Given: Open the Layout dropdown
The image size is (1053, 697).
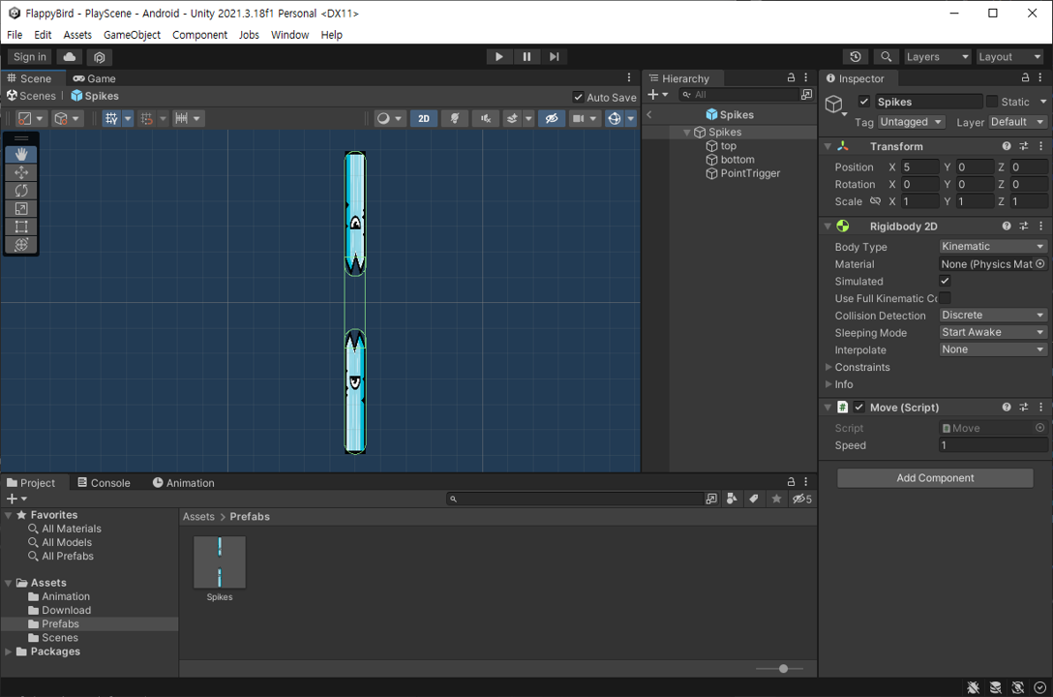Looking at the screenshot, I should (x=1009, y=57).
